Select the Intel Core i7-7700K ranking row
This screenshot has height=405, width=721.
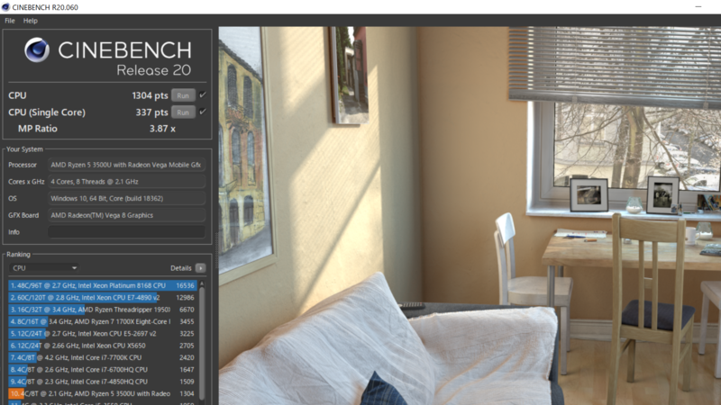(103, 357)
